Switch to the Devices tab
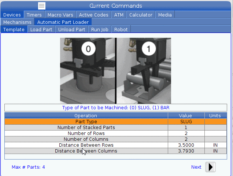Screen dimensions: 233x176 click(12, 15)
